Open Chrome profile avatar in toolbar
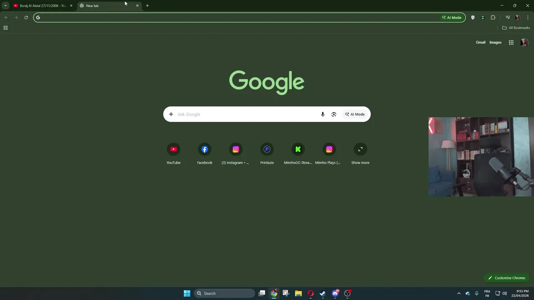 [x=518, y=17]
